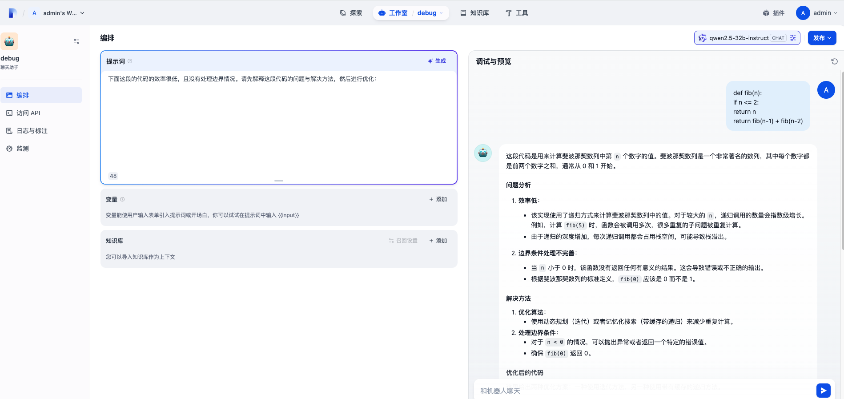The height and width of the screenshot is (399, 844).
Task: Click the preview panel scrollbar
Action: (842, 160)
